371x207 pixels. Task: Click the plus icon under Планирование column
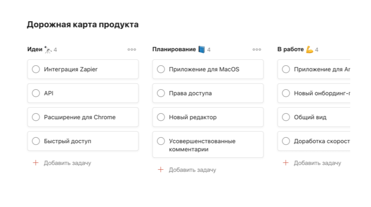click(161, 170)
